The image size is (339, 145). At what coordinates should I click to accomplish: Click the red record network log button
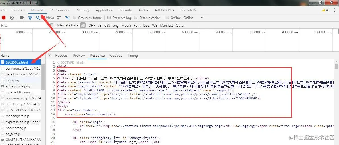[x=4, y=18]
